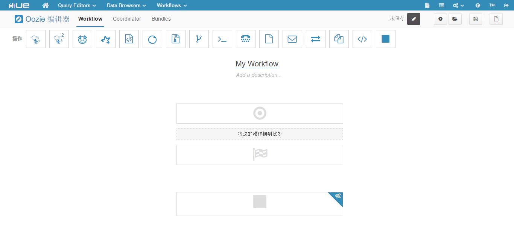The width and height of the screenshot is (514, 225).
Task: Select the SSH telephone action icon
Action: click(246, 39)
